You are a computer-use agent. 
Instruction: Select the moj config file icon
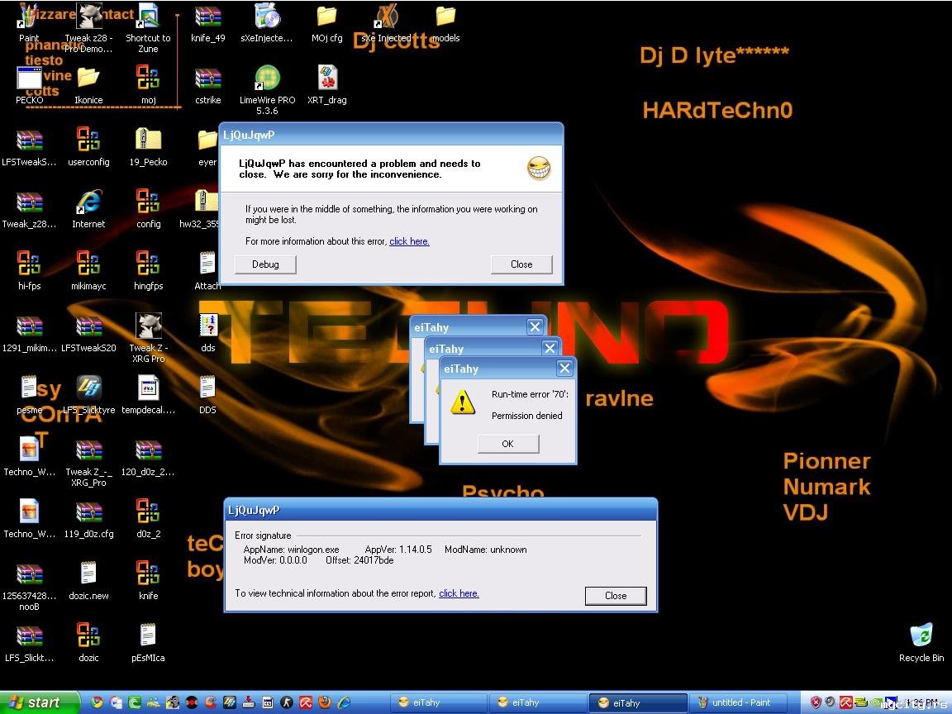(x=148, y=86)
